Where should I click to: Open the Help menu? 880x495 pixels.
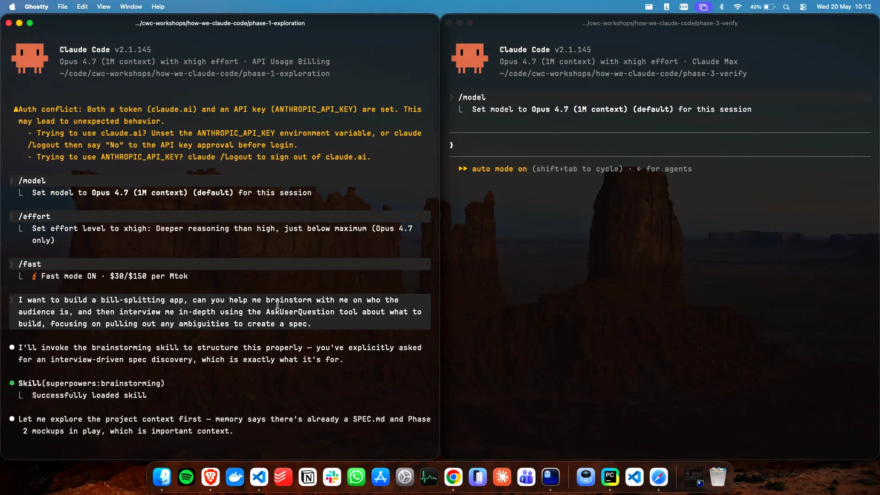(158, 7)
